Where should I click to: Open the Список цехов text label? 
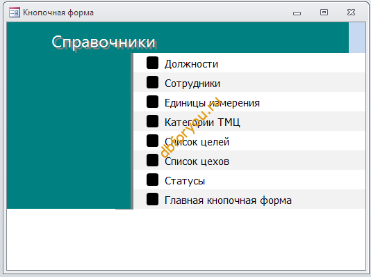197,161
